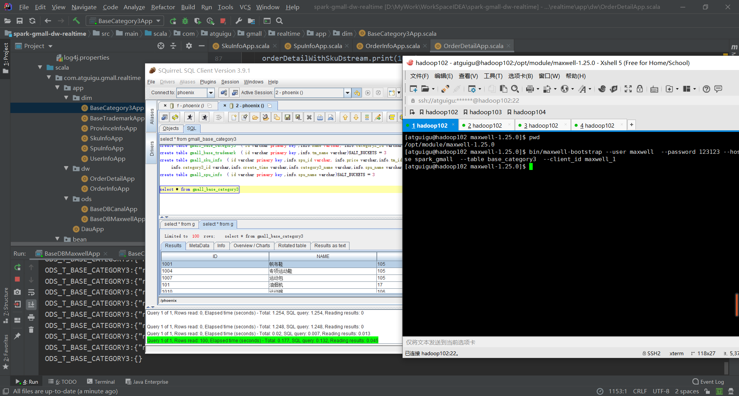The image size is (739, 396).
Task: Click the grey X delete icon in SQuirreL toolbar
Action: coord(309,117)
